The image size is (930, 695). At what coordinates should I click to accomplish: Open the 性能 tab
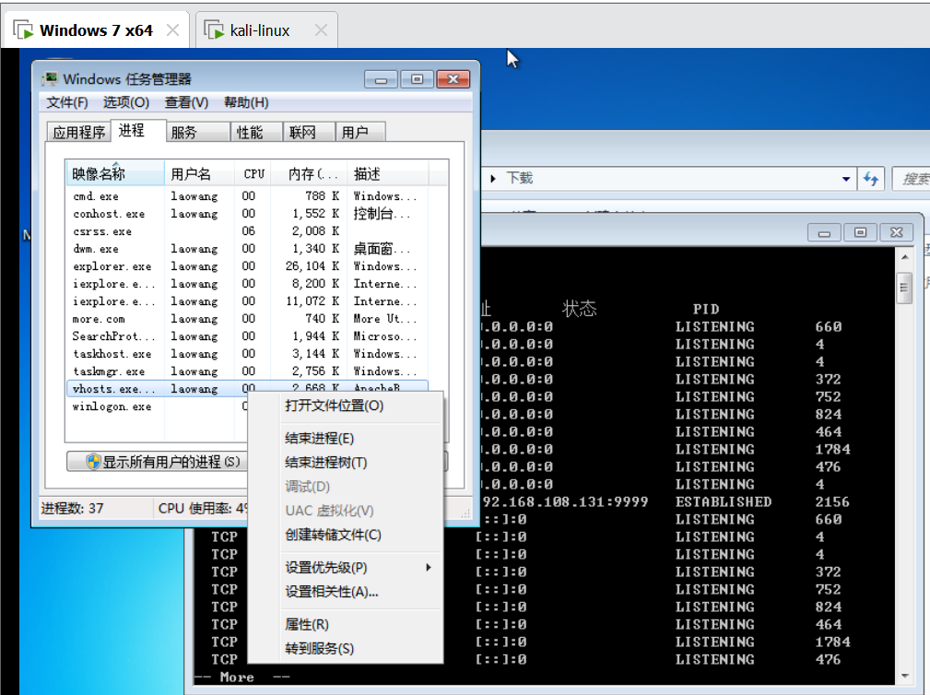click(x=256, y=132)
